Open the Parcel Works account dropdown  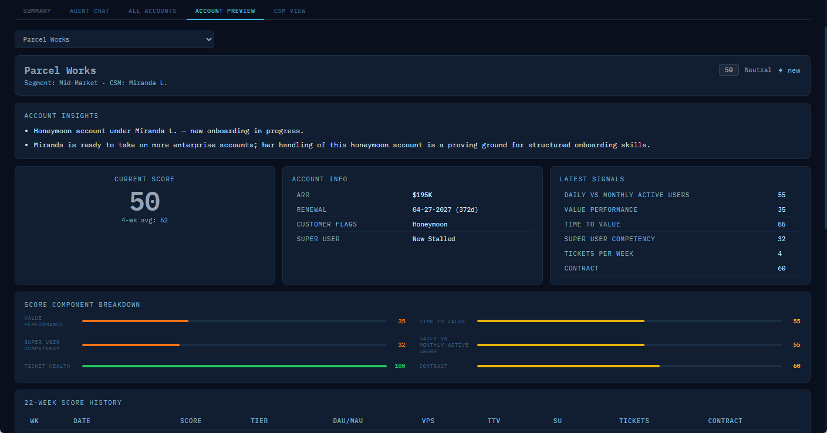[114, 39]
